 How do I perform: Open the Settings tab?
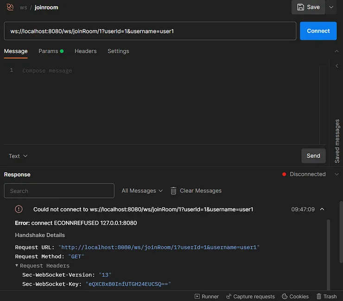[118, 51]
